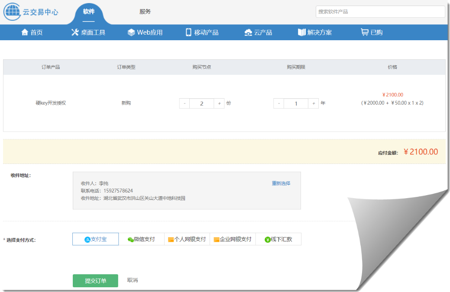Image resolution: width=450 pixels, height=292 pixels.
Task: Click the 购买期限 year field
Action: click(296, 103)
